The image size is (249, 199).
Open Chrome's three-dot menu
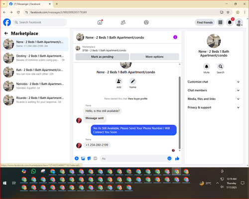click(x=245, y=12)
